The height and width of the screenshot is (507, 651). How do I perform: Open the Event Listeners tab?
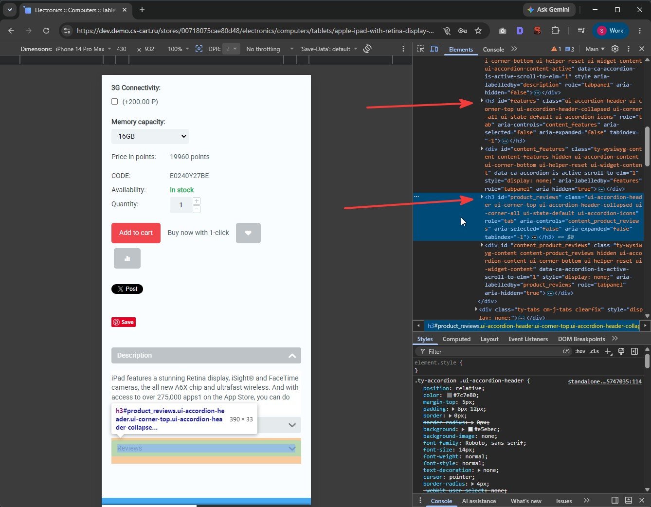(528, 339)
